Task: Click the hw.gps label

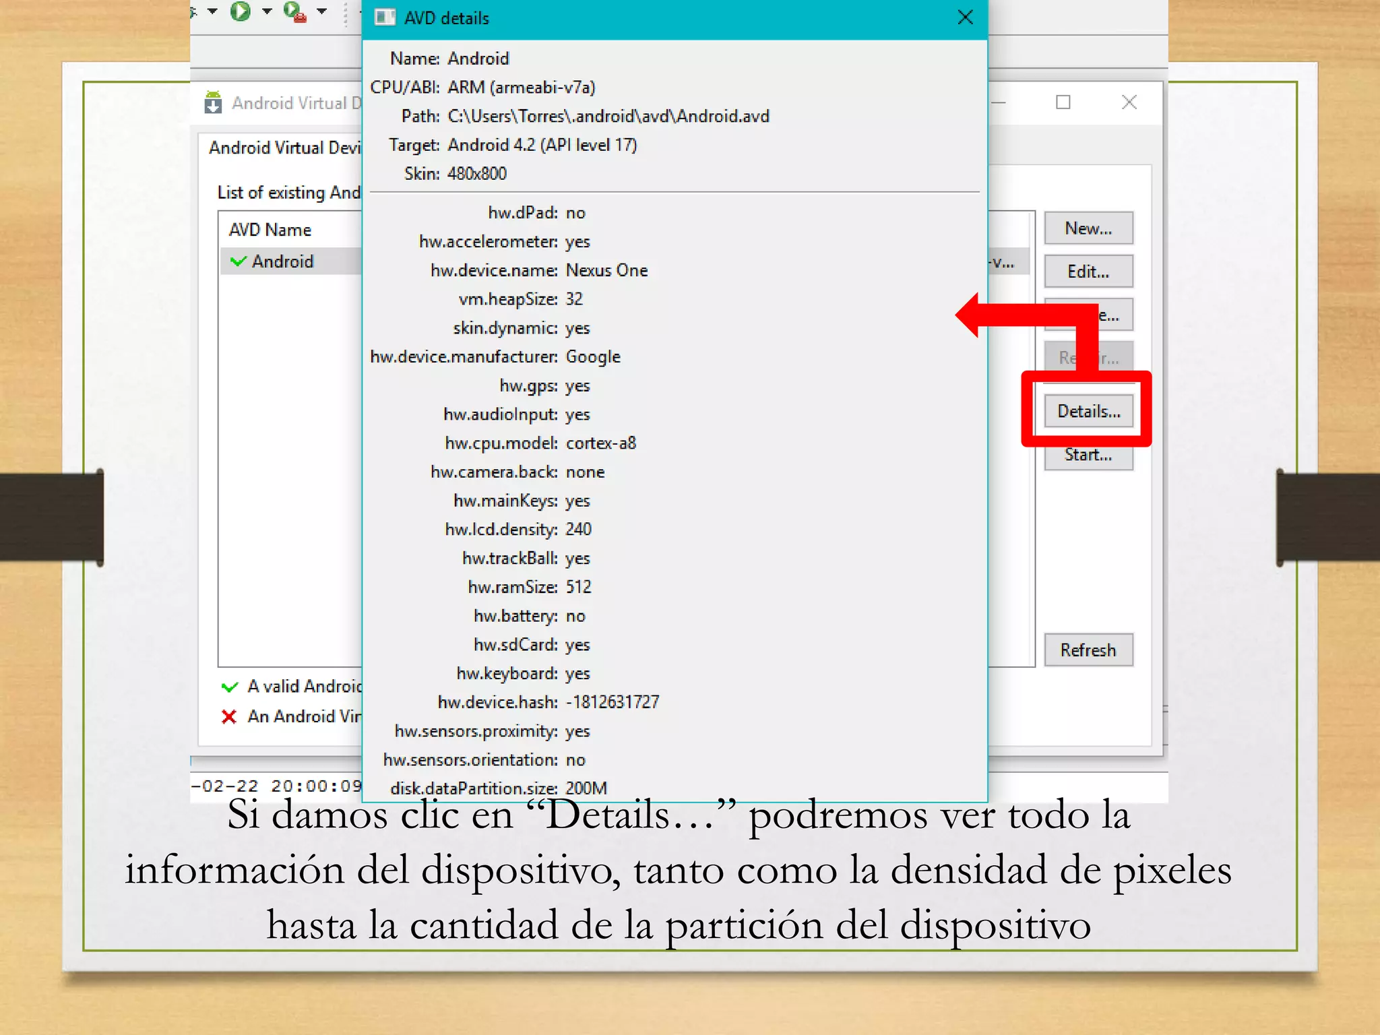Action: click(x=529, y=385)
